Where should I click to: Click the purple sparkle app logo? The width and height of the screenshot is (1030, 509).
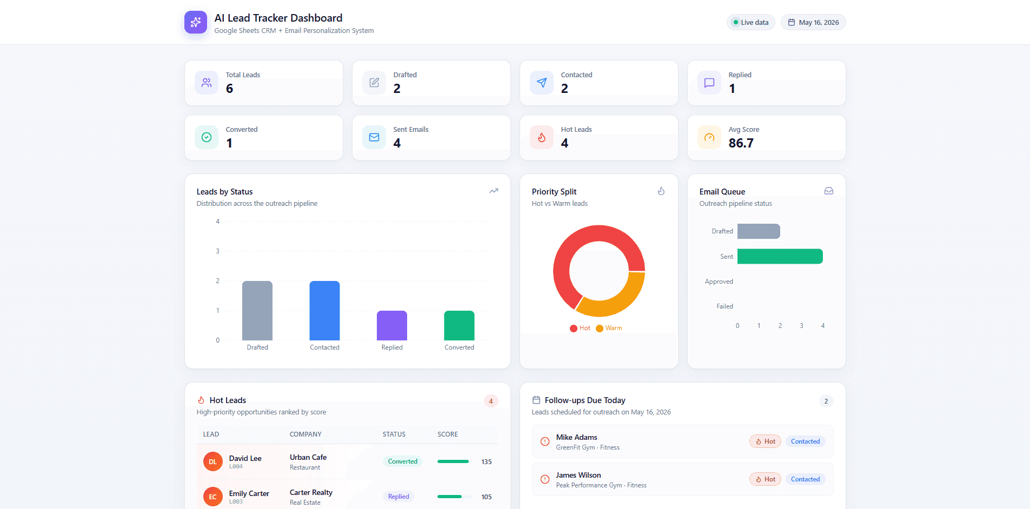pos(196,22)
